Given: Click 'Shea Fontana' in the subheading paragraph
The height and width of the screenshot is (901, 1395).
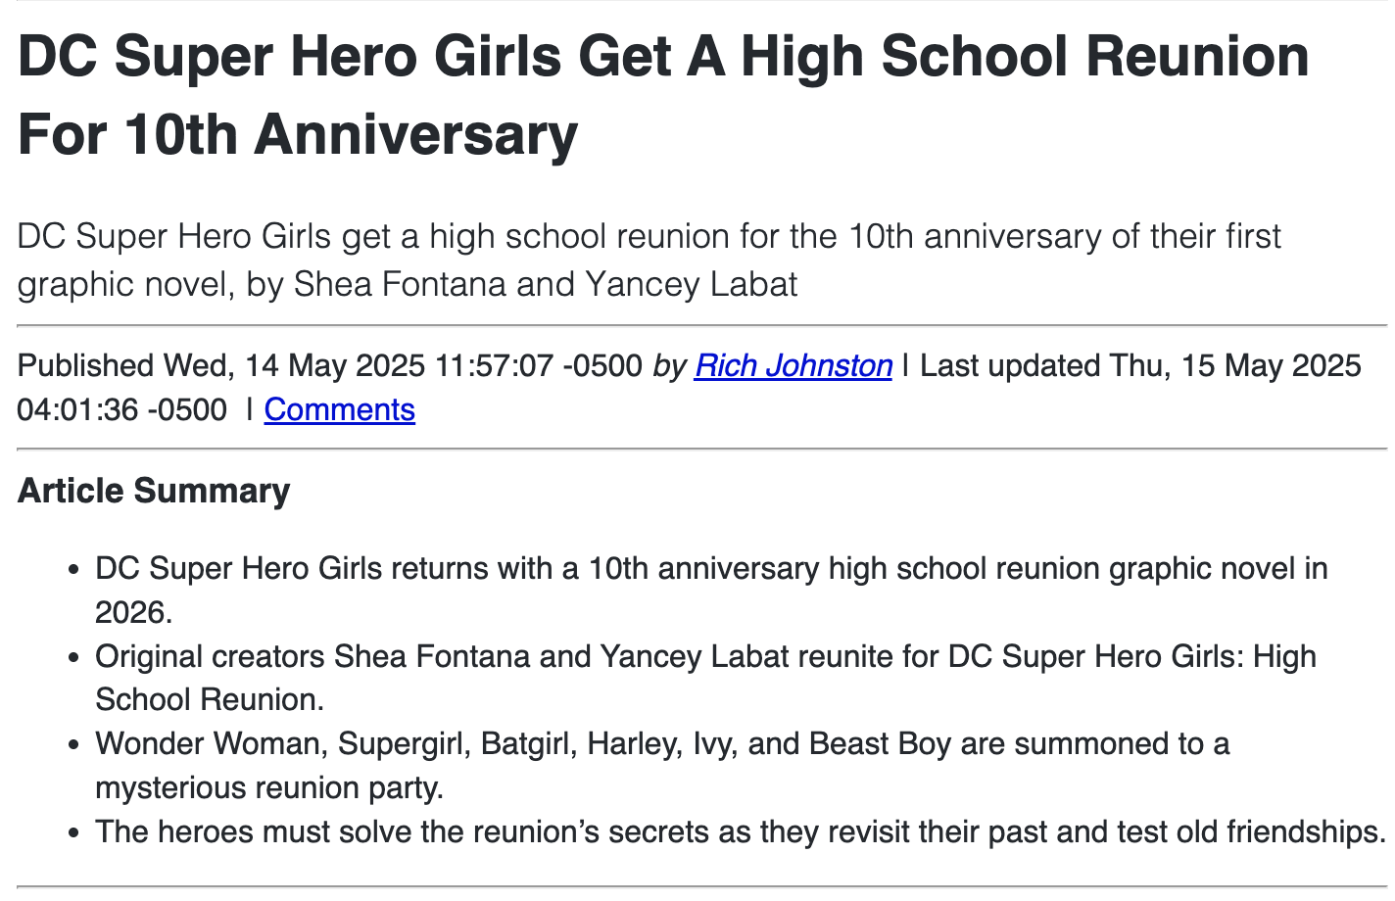Looking at the screenshot, I should click(400, 284).
